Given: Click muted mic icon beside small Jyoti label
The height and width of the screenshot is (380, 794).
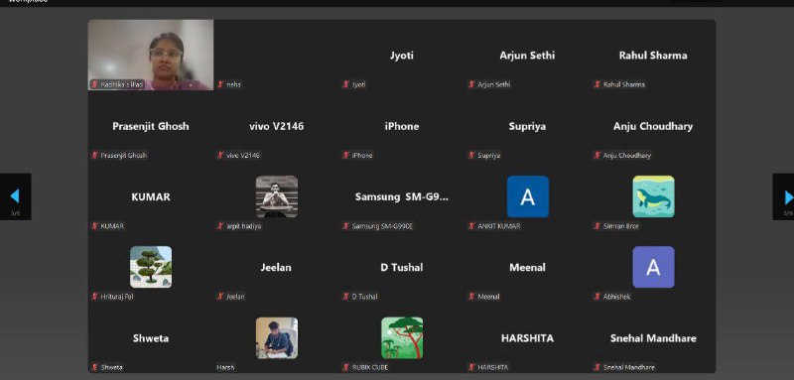Looking at the screenshot, I should coord(345,84).
